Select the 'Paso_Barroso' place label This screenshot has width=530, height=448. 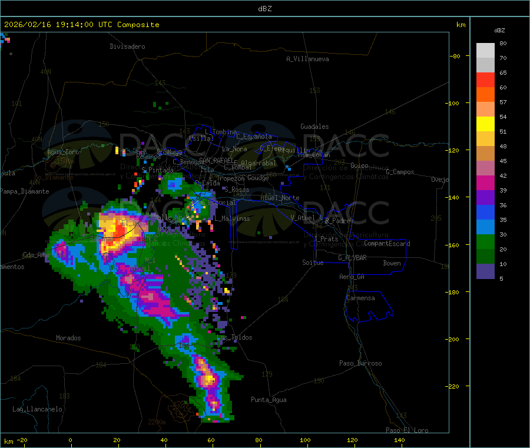coord(360,363)
